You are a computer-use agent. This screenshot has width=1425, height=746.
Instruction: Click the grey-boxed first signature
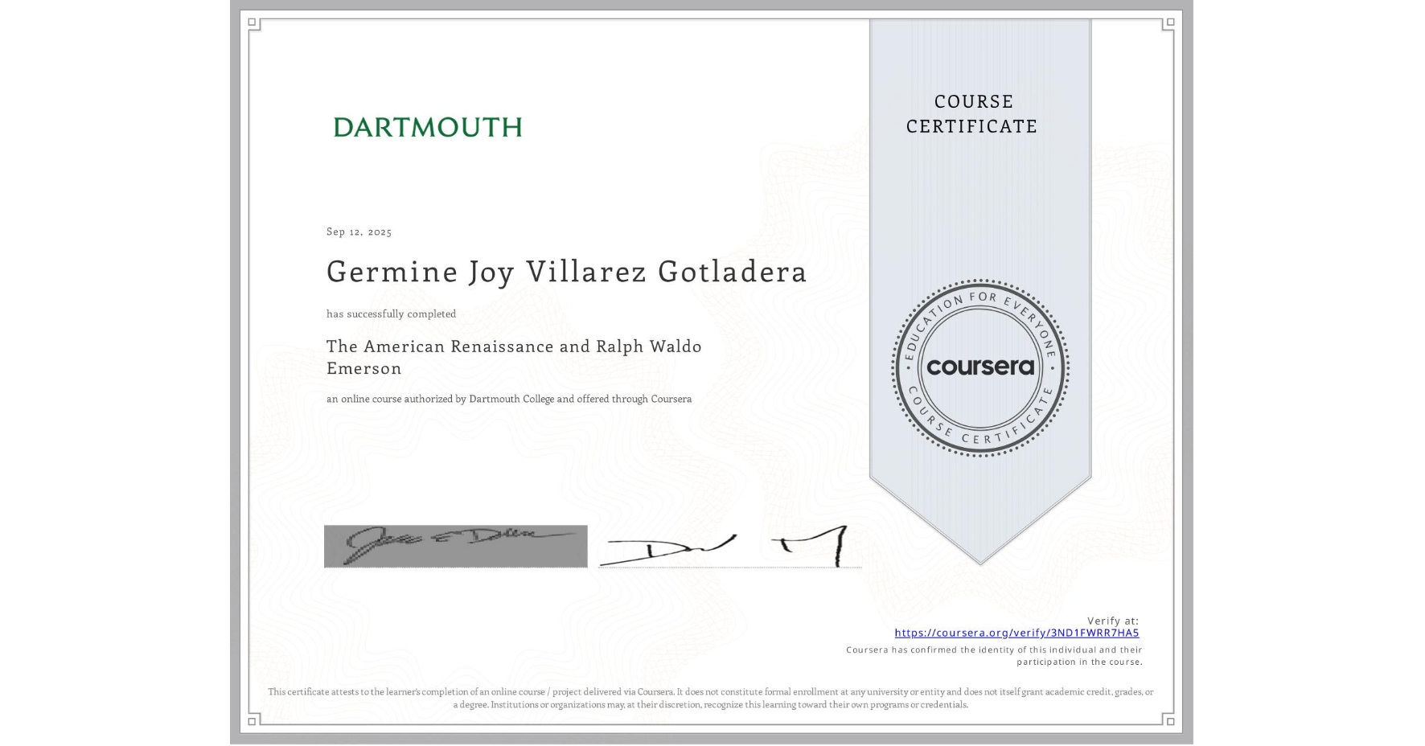coord(456,547)
